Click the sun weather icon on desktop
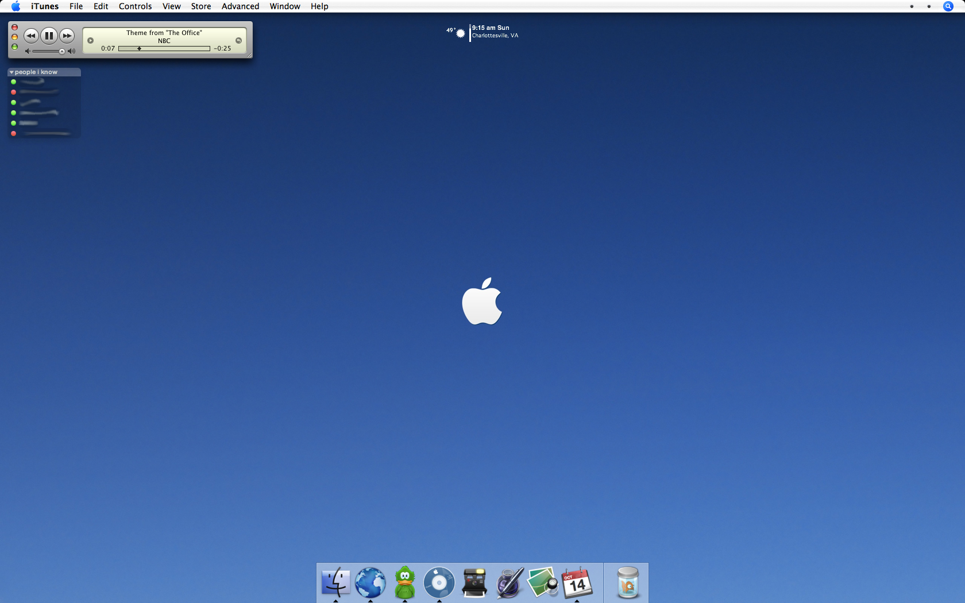Image resolution: width=965 pixels, height=603 pixels. pyautogui.click(x=461, y=33)
